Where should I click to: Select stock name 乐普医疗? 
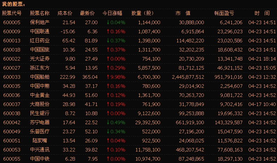pyautogui.click(x=40, y=132)
